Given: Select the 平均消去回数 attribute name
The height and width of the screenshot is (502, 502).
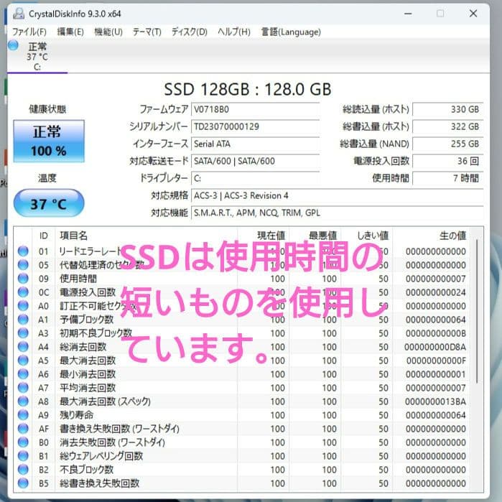Looking at the screenshot, I should (x=88, y=388).
